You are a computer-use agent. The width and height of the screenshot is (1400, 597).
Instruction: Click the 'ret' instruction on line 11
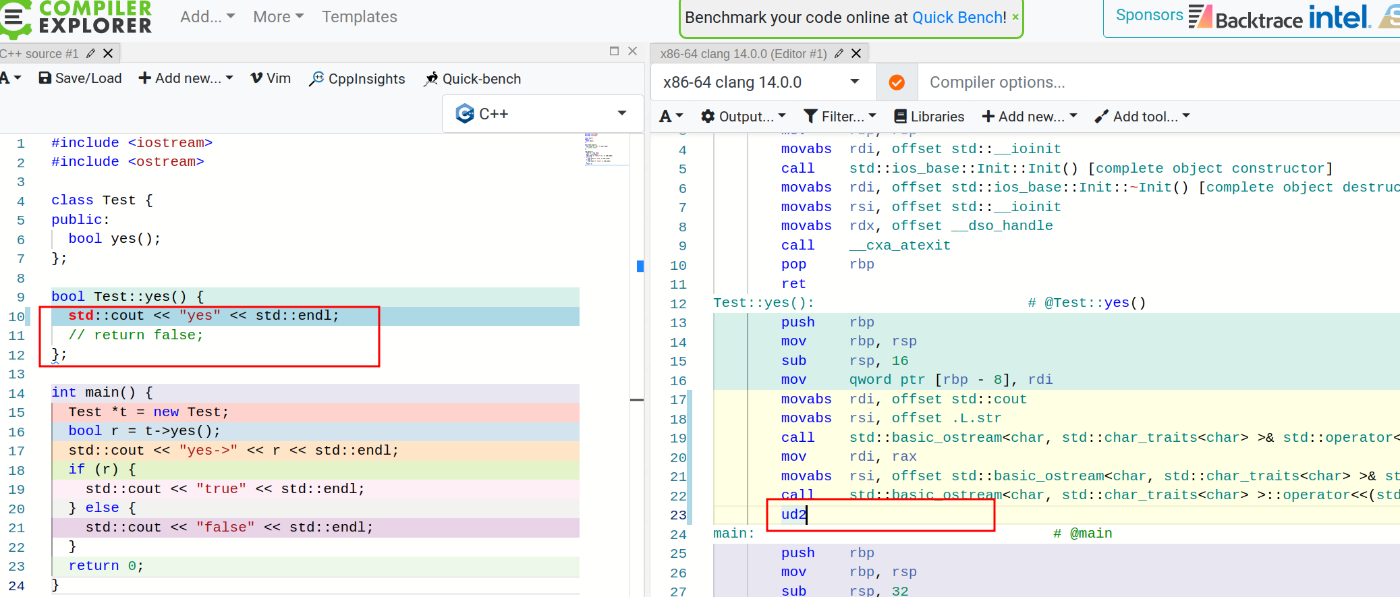pos(793,284)
